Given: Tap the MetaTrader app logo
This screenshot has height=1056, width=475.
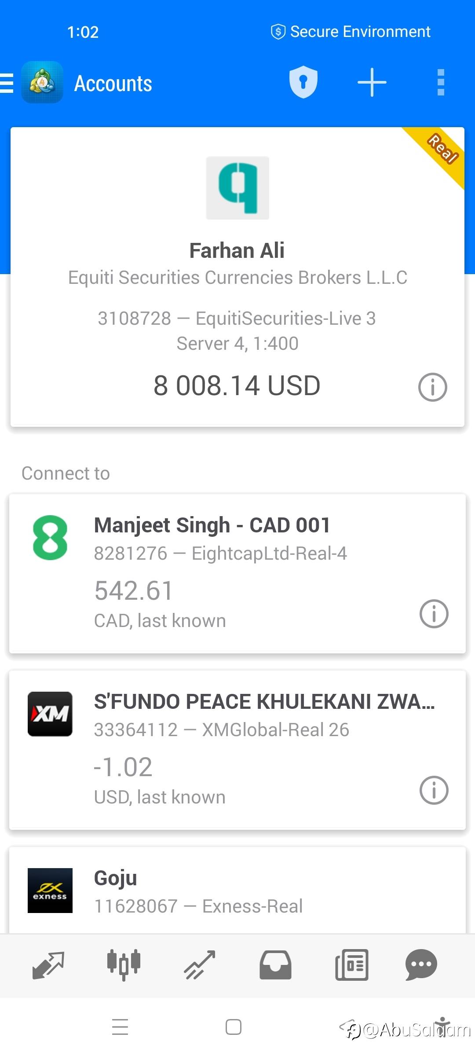Looking at the screenshot, I should click(42, 83).
